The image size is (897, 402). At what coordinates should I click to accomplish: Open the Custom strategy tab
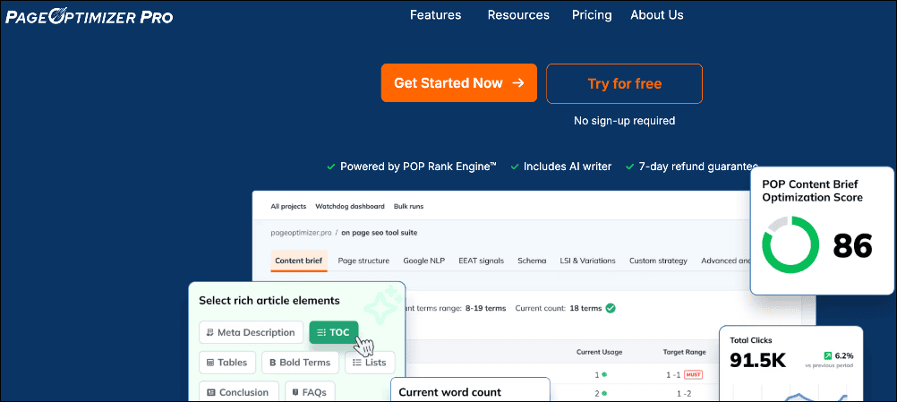point(659,261)
